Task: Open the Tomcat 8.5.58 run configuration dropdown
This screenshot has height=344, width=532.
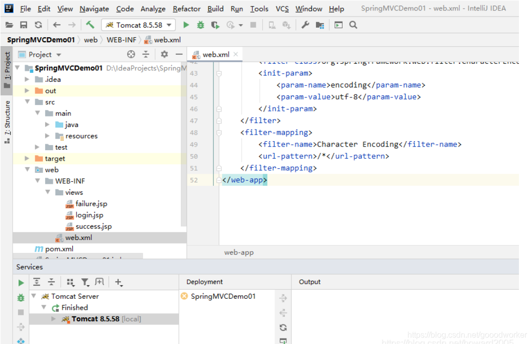Action: [x=139, y=25]
